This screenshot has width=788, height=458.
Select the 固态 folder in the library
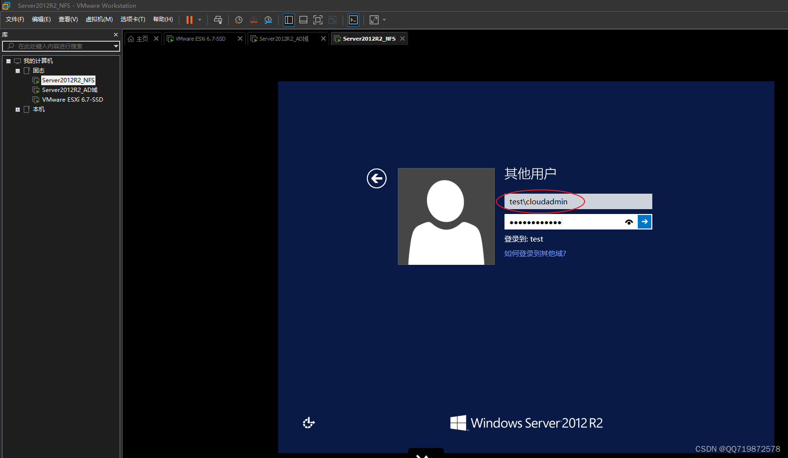tap(39, 71)
